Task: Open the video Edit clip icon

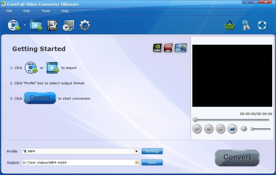Action: pyautogui.click(x=52, y=25)
